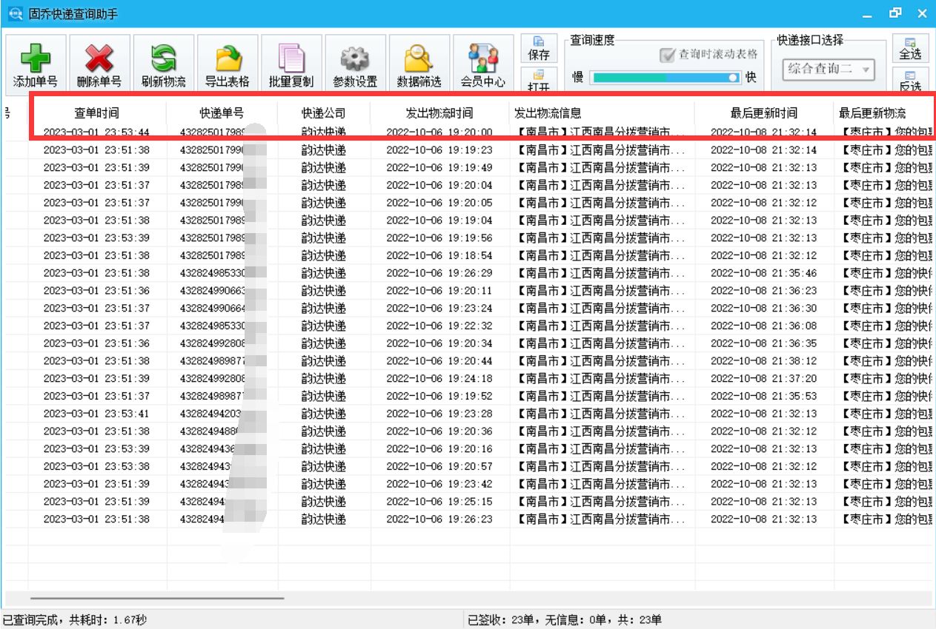
Task: Open 参数设置 parameter settings
Action: [x=354, y=64]
